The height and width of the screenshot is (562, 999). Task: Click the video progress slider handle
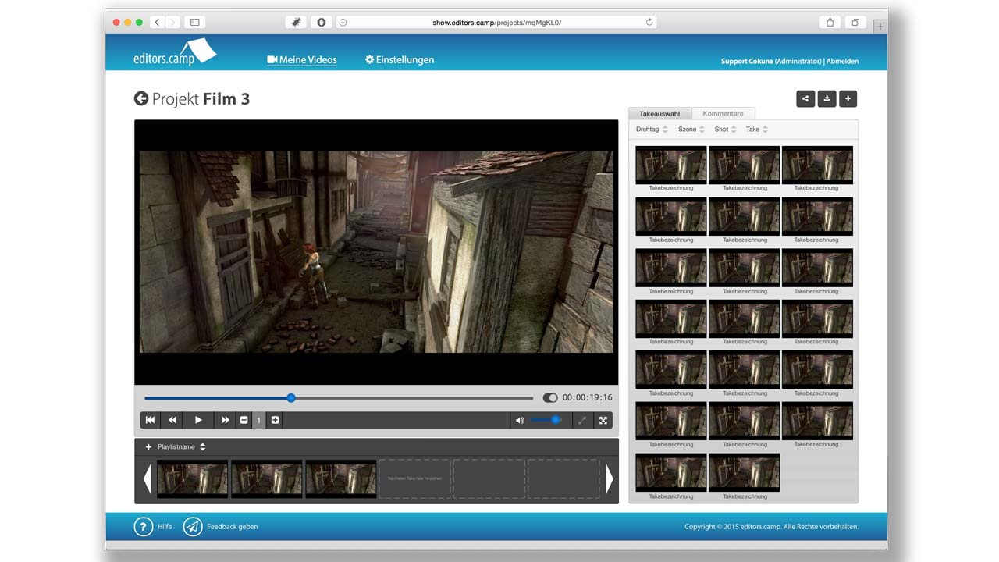tap(291, 398)
